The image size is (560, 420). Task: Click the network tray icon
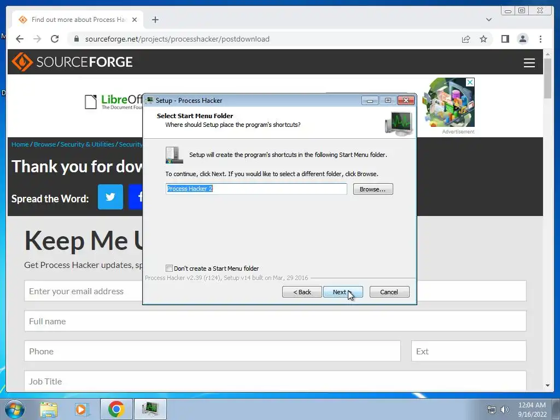492,410
